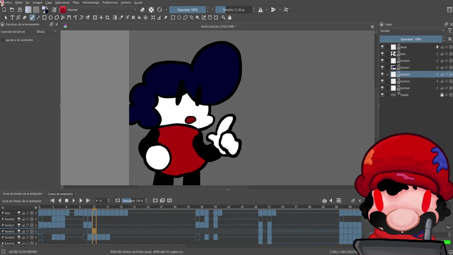This screenshot has width=453, height=255.
Task: Select the Freehand Brush tool
Action: (32, 17)
